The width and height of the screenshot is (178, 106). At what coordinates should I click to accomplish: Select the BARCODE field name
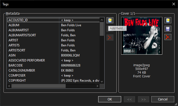(x=16, y=65)
